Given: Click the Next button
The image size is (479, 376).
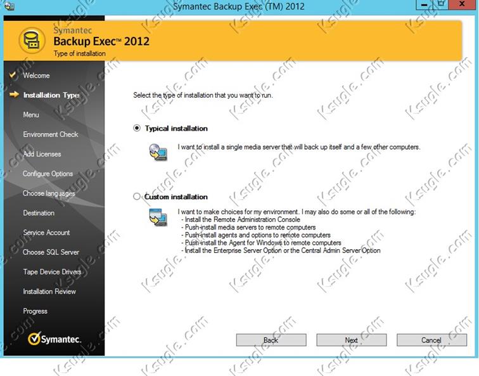Looking at the screenshot, I should 351,340.
